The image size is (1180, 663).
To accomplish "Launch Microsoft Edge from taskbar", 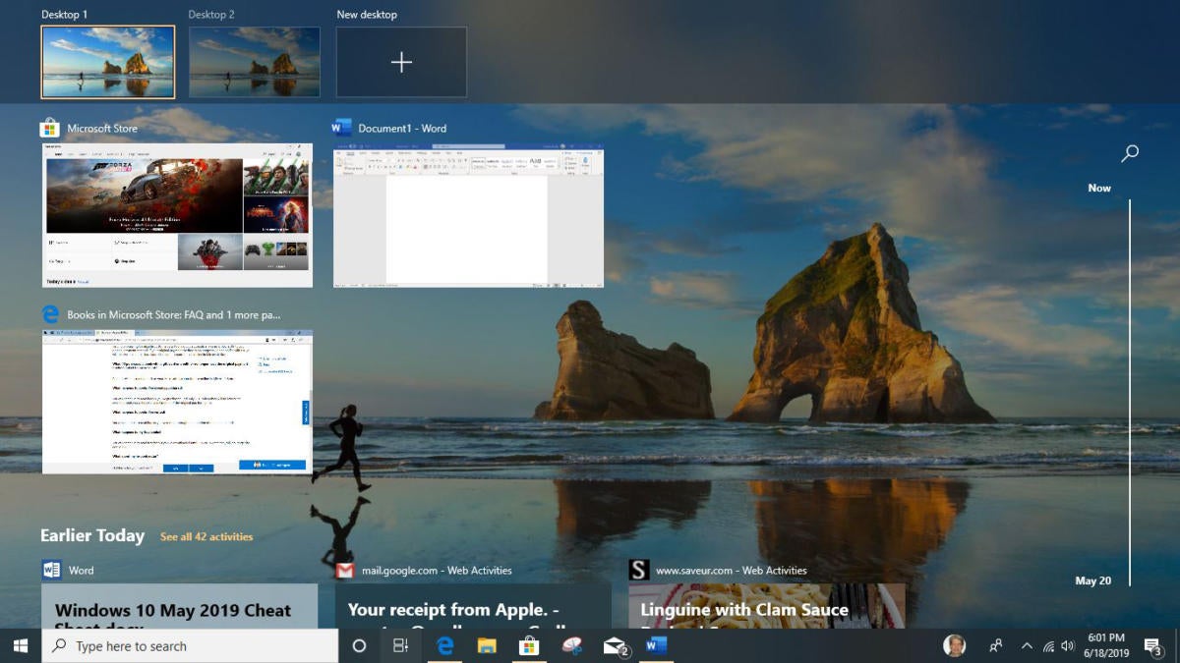I will click(444, 645).
